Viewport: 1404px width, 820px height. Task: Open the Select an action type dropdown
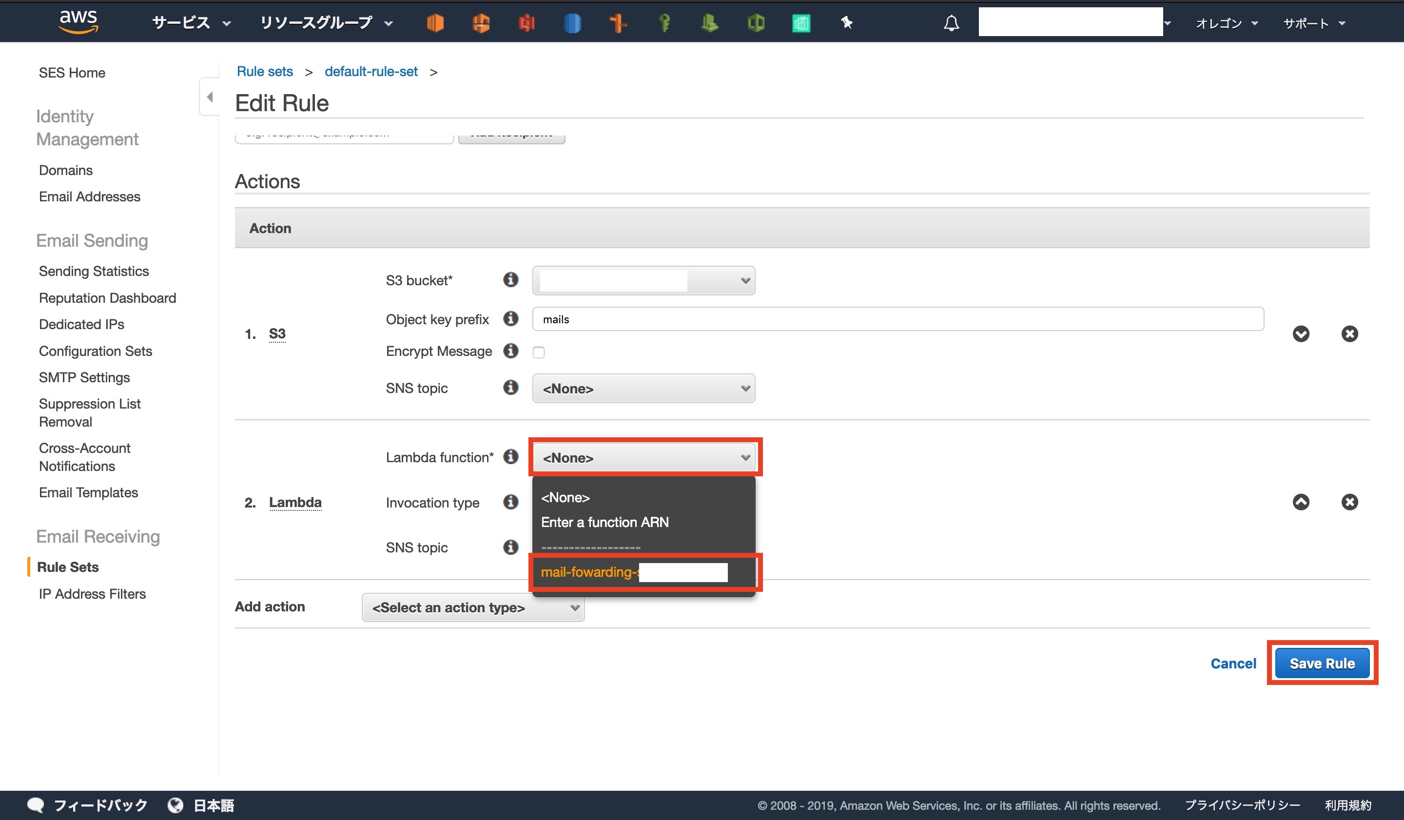472,607
